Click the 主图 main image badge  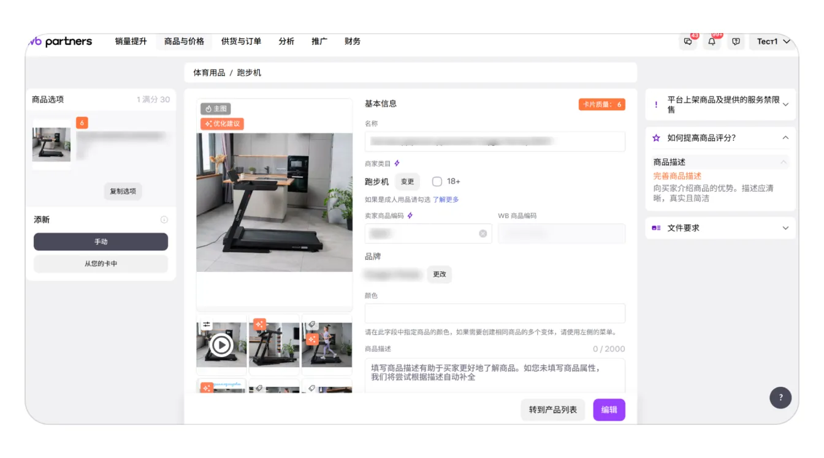(216, 108)
